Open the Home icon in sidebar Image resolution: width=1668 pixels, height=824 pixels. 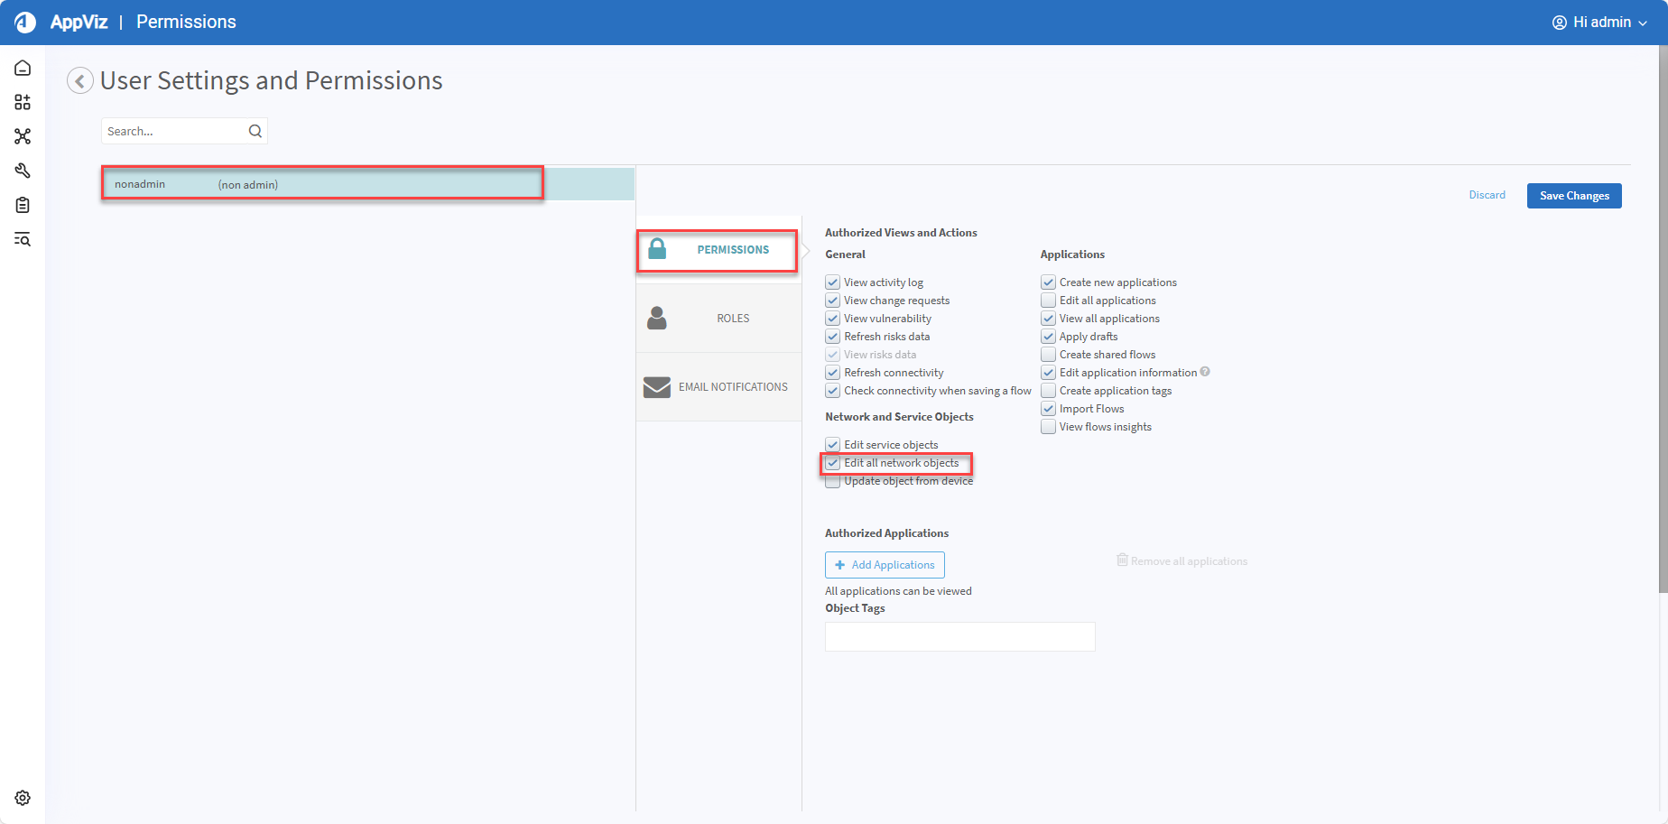(23, 69)
